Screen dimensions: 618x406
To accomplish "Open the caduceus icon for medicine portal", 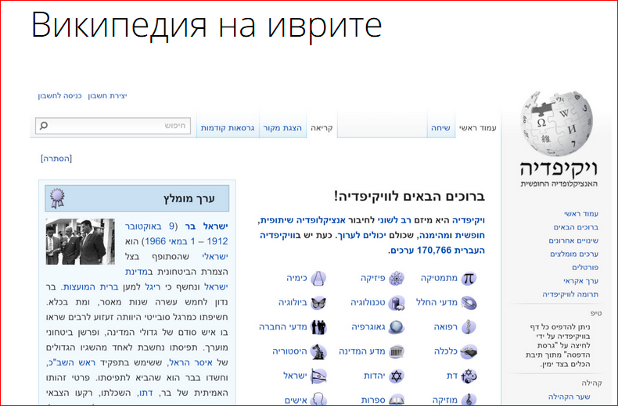I will click(x=469, y=327).
